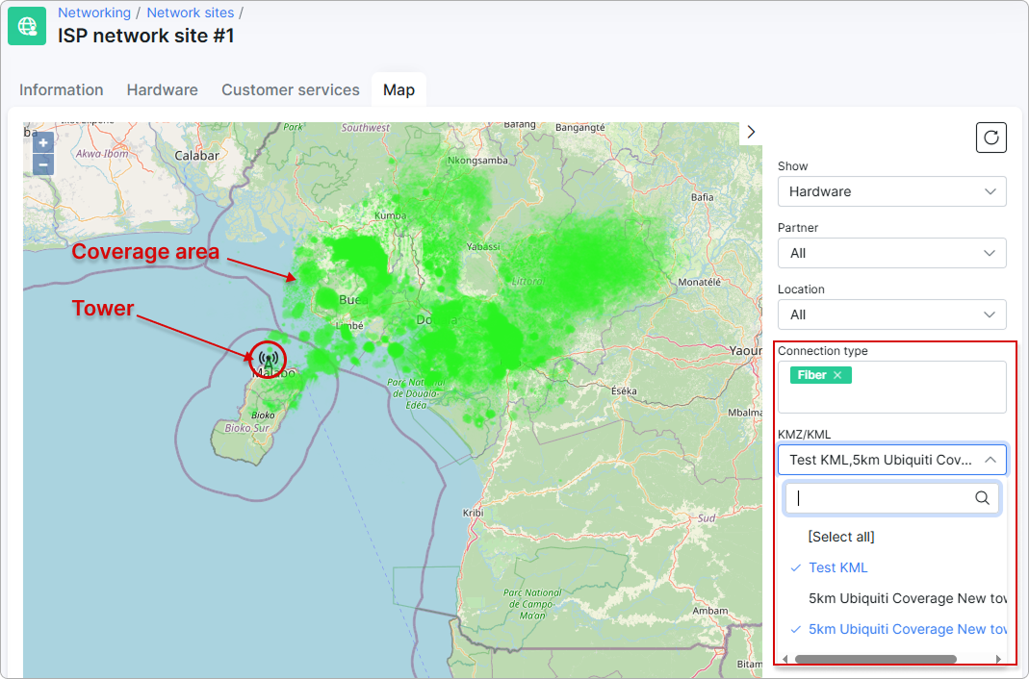Open the Partner dropdown
The width and height of the screenshot is (1029, 679).
pyautogui.click(x=892, y=253)
